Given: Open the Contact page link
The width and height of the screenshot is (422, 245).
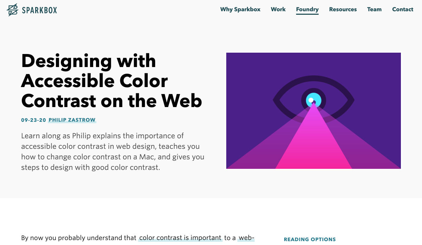Looking at the screenshot, I should pyautogui.click(x=402, y=9).
